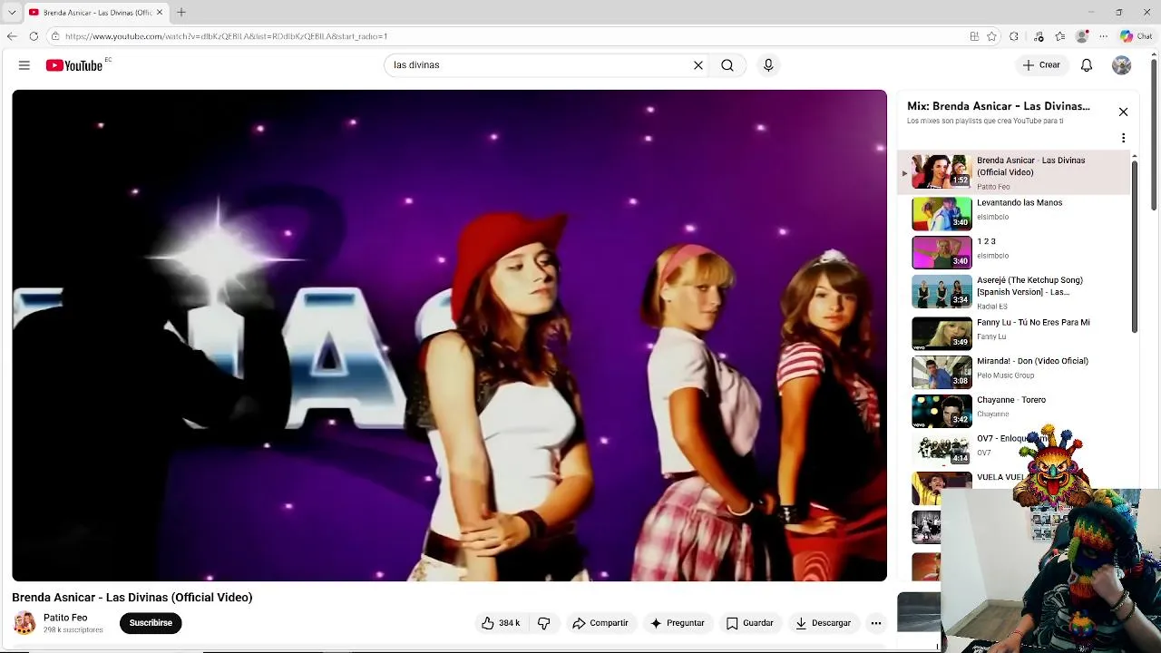Open browser extensions puzzle icon
The width and height of the screenshot is (1161, 653).
click(1014, 36)
